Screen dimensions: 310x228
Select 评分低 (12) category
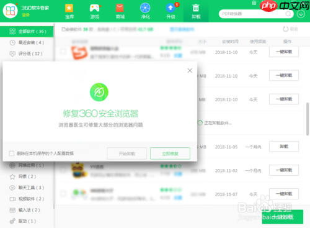27,54
